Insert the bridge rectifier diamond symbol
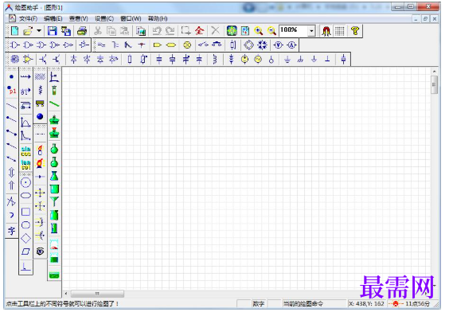 (248, 45)
